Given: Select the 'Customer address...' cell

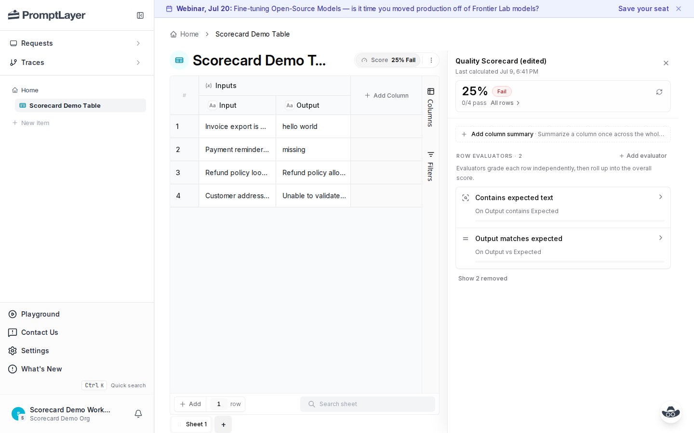Looking at the screenshot, I should point(237,196).
